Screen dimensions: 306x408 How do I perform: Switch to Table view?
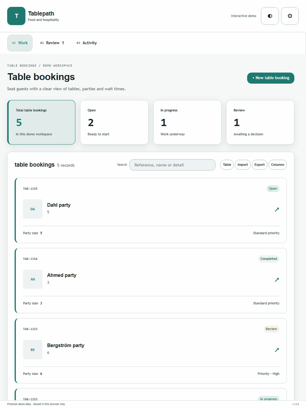[227, 165]
